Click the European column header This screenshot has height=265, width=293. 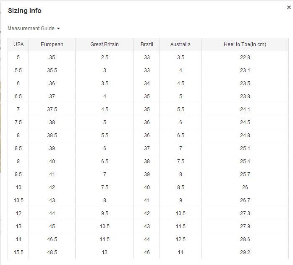click(52, 44)
